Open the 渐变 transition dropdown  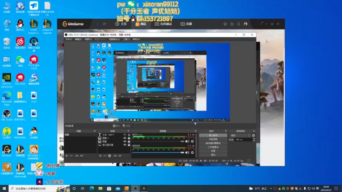(240, 135)
